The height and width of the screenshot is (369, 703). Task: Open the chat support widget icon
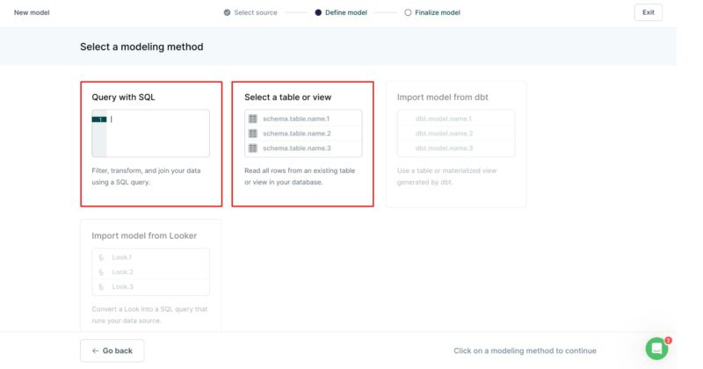coord(656,349)
